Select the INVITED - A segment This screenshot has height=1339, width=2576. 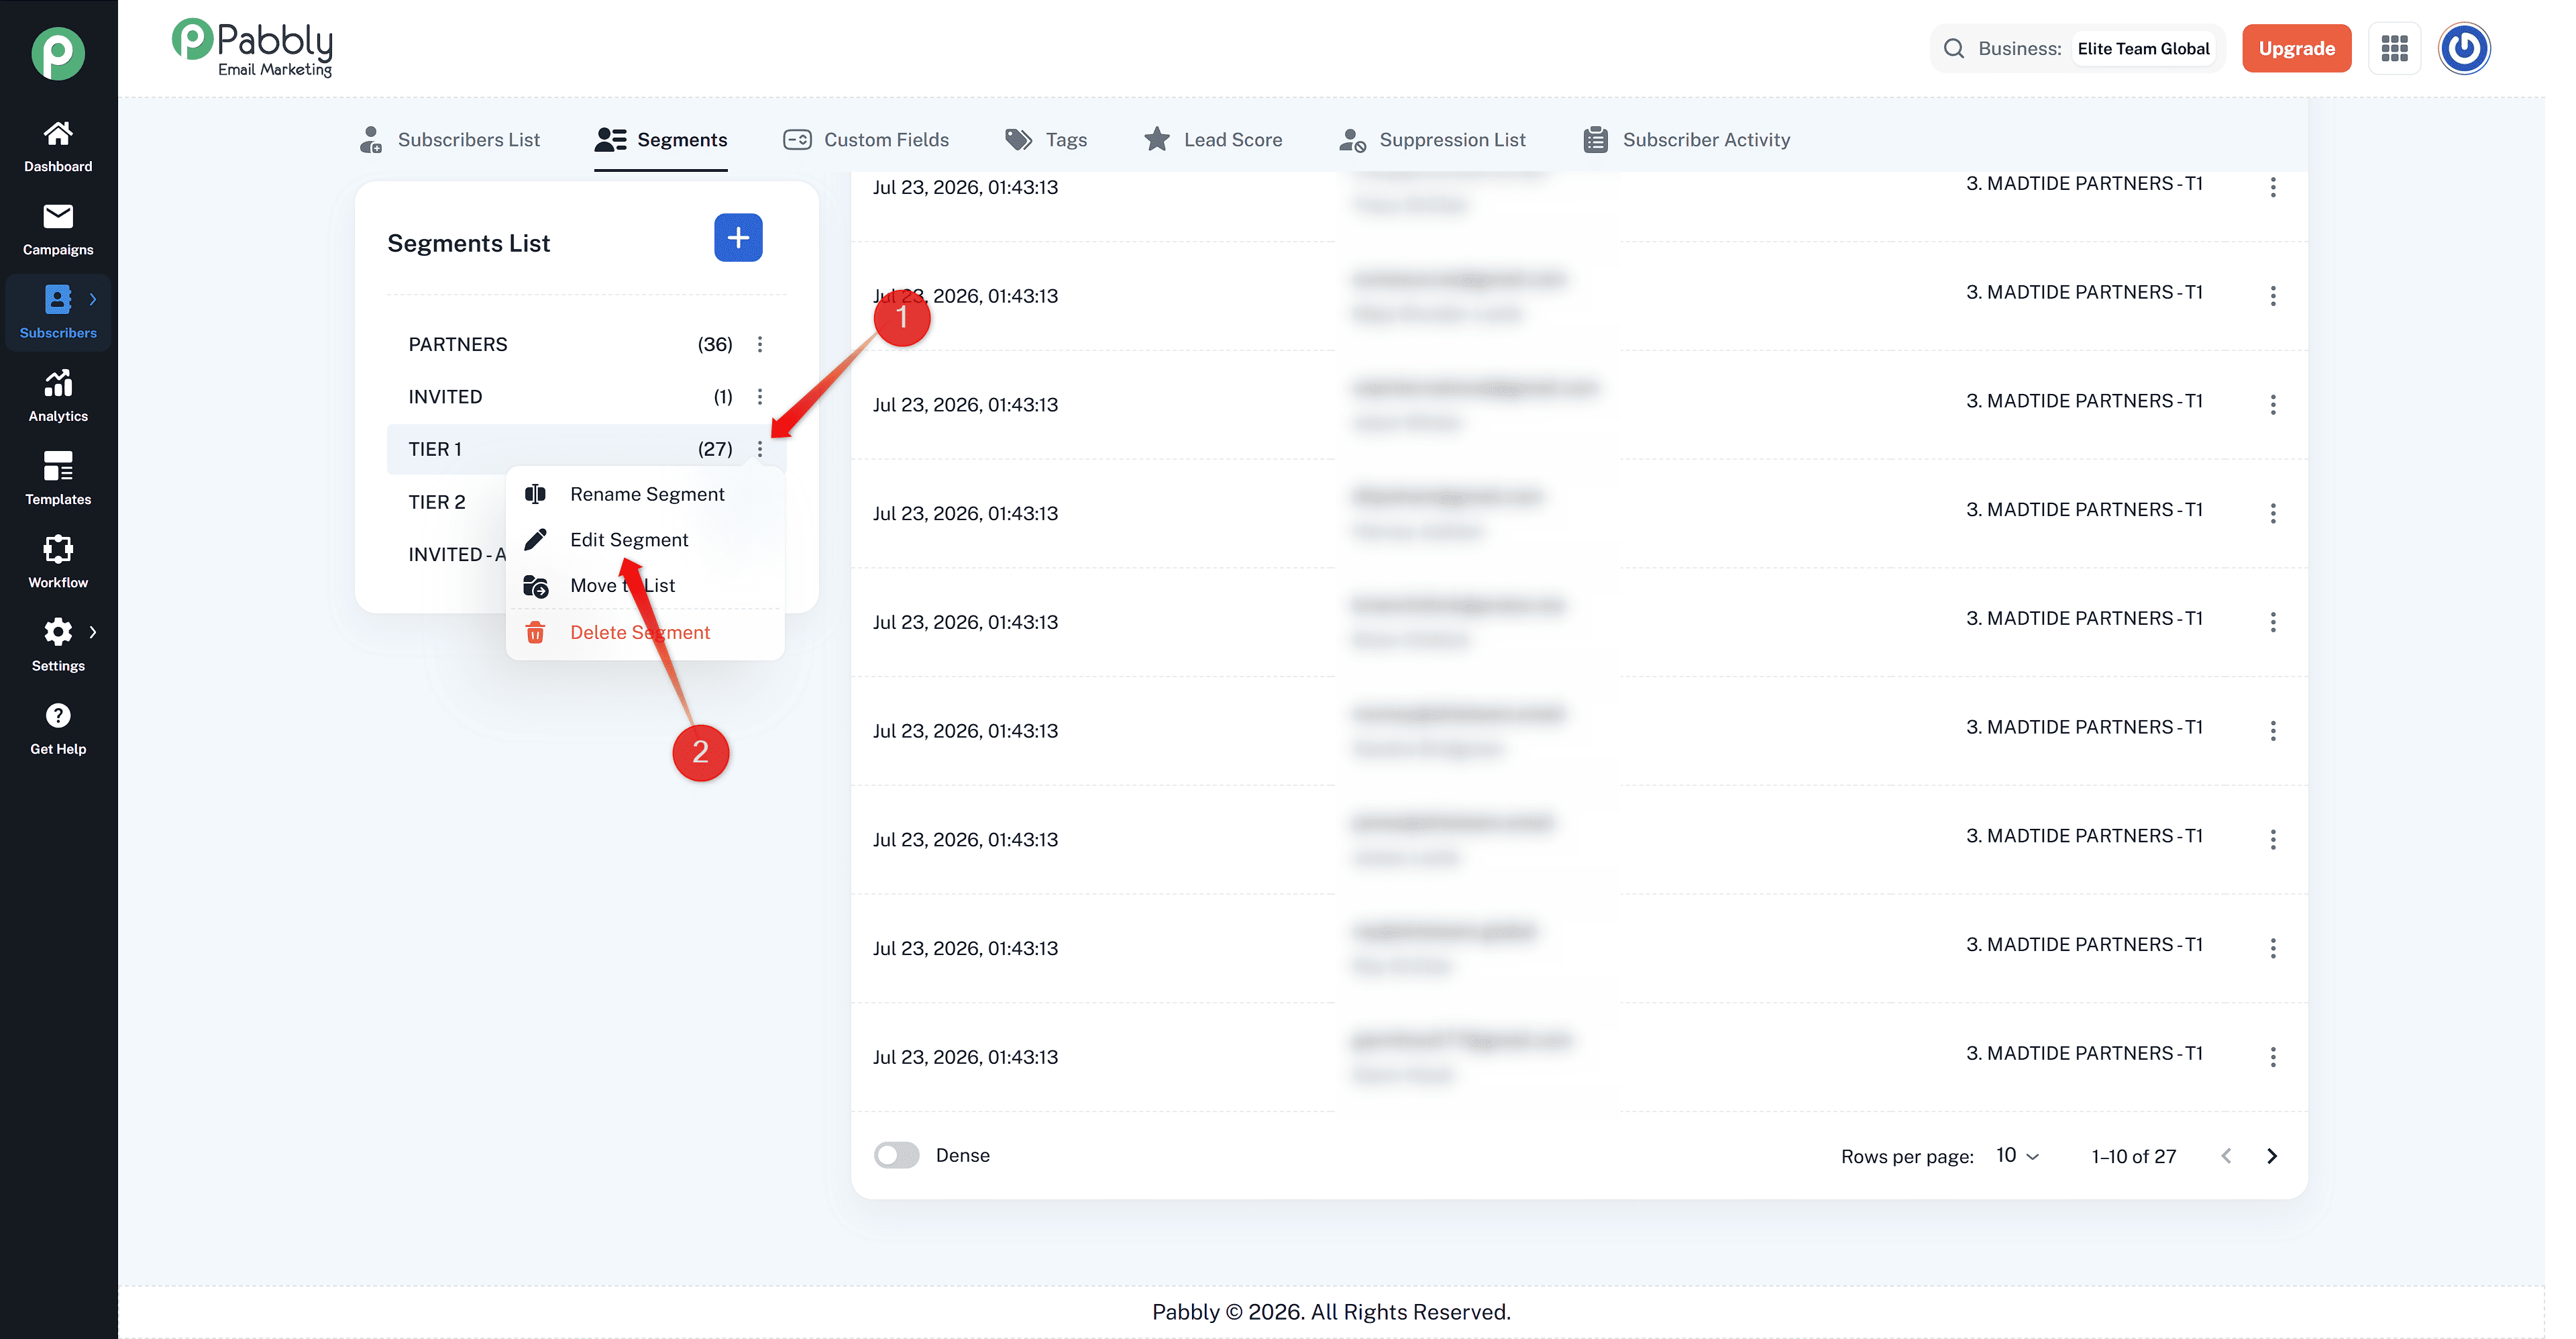(456, 554)
